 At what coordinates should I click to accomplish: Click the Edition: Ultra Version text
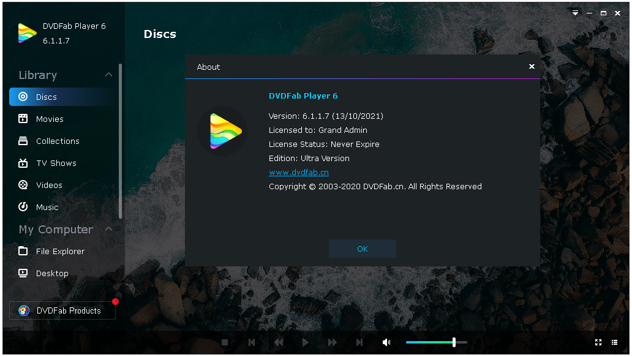pos(309,159)
